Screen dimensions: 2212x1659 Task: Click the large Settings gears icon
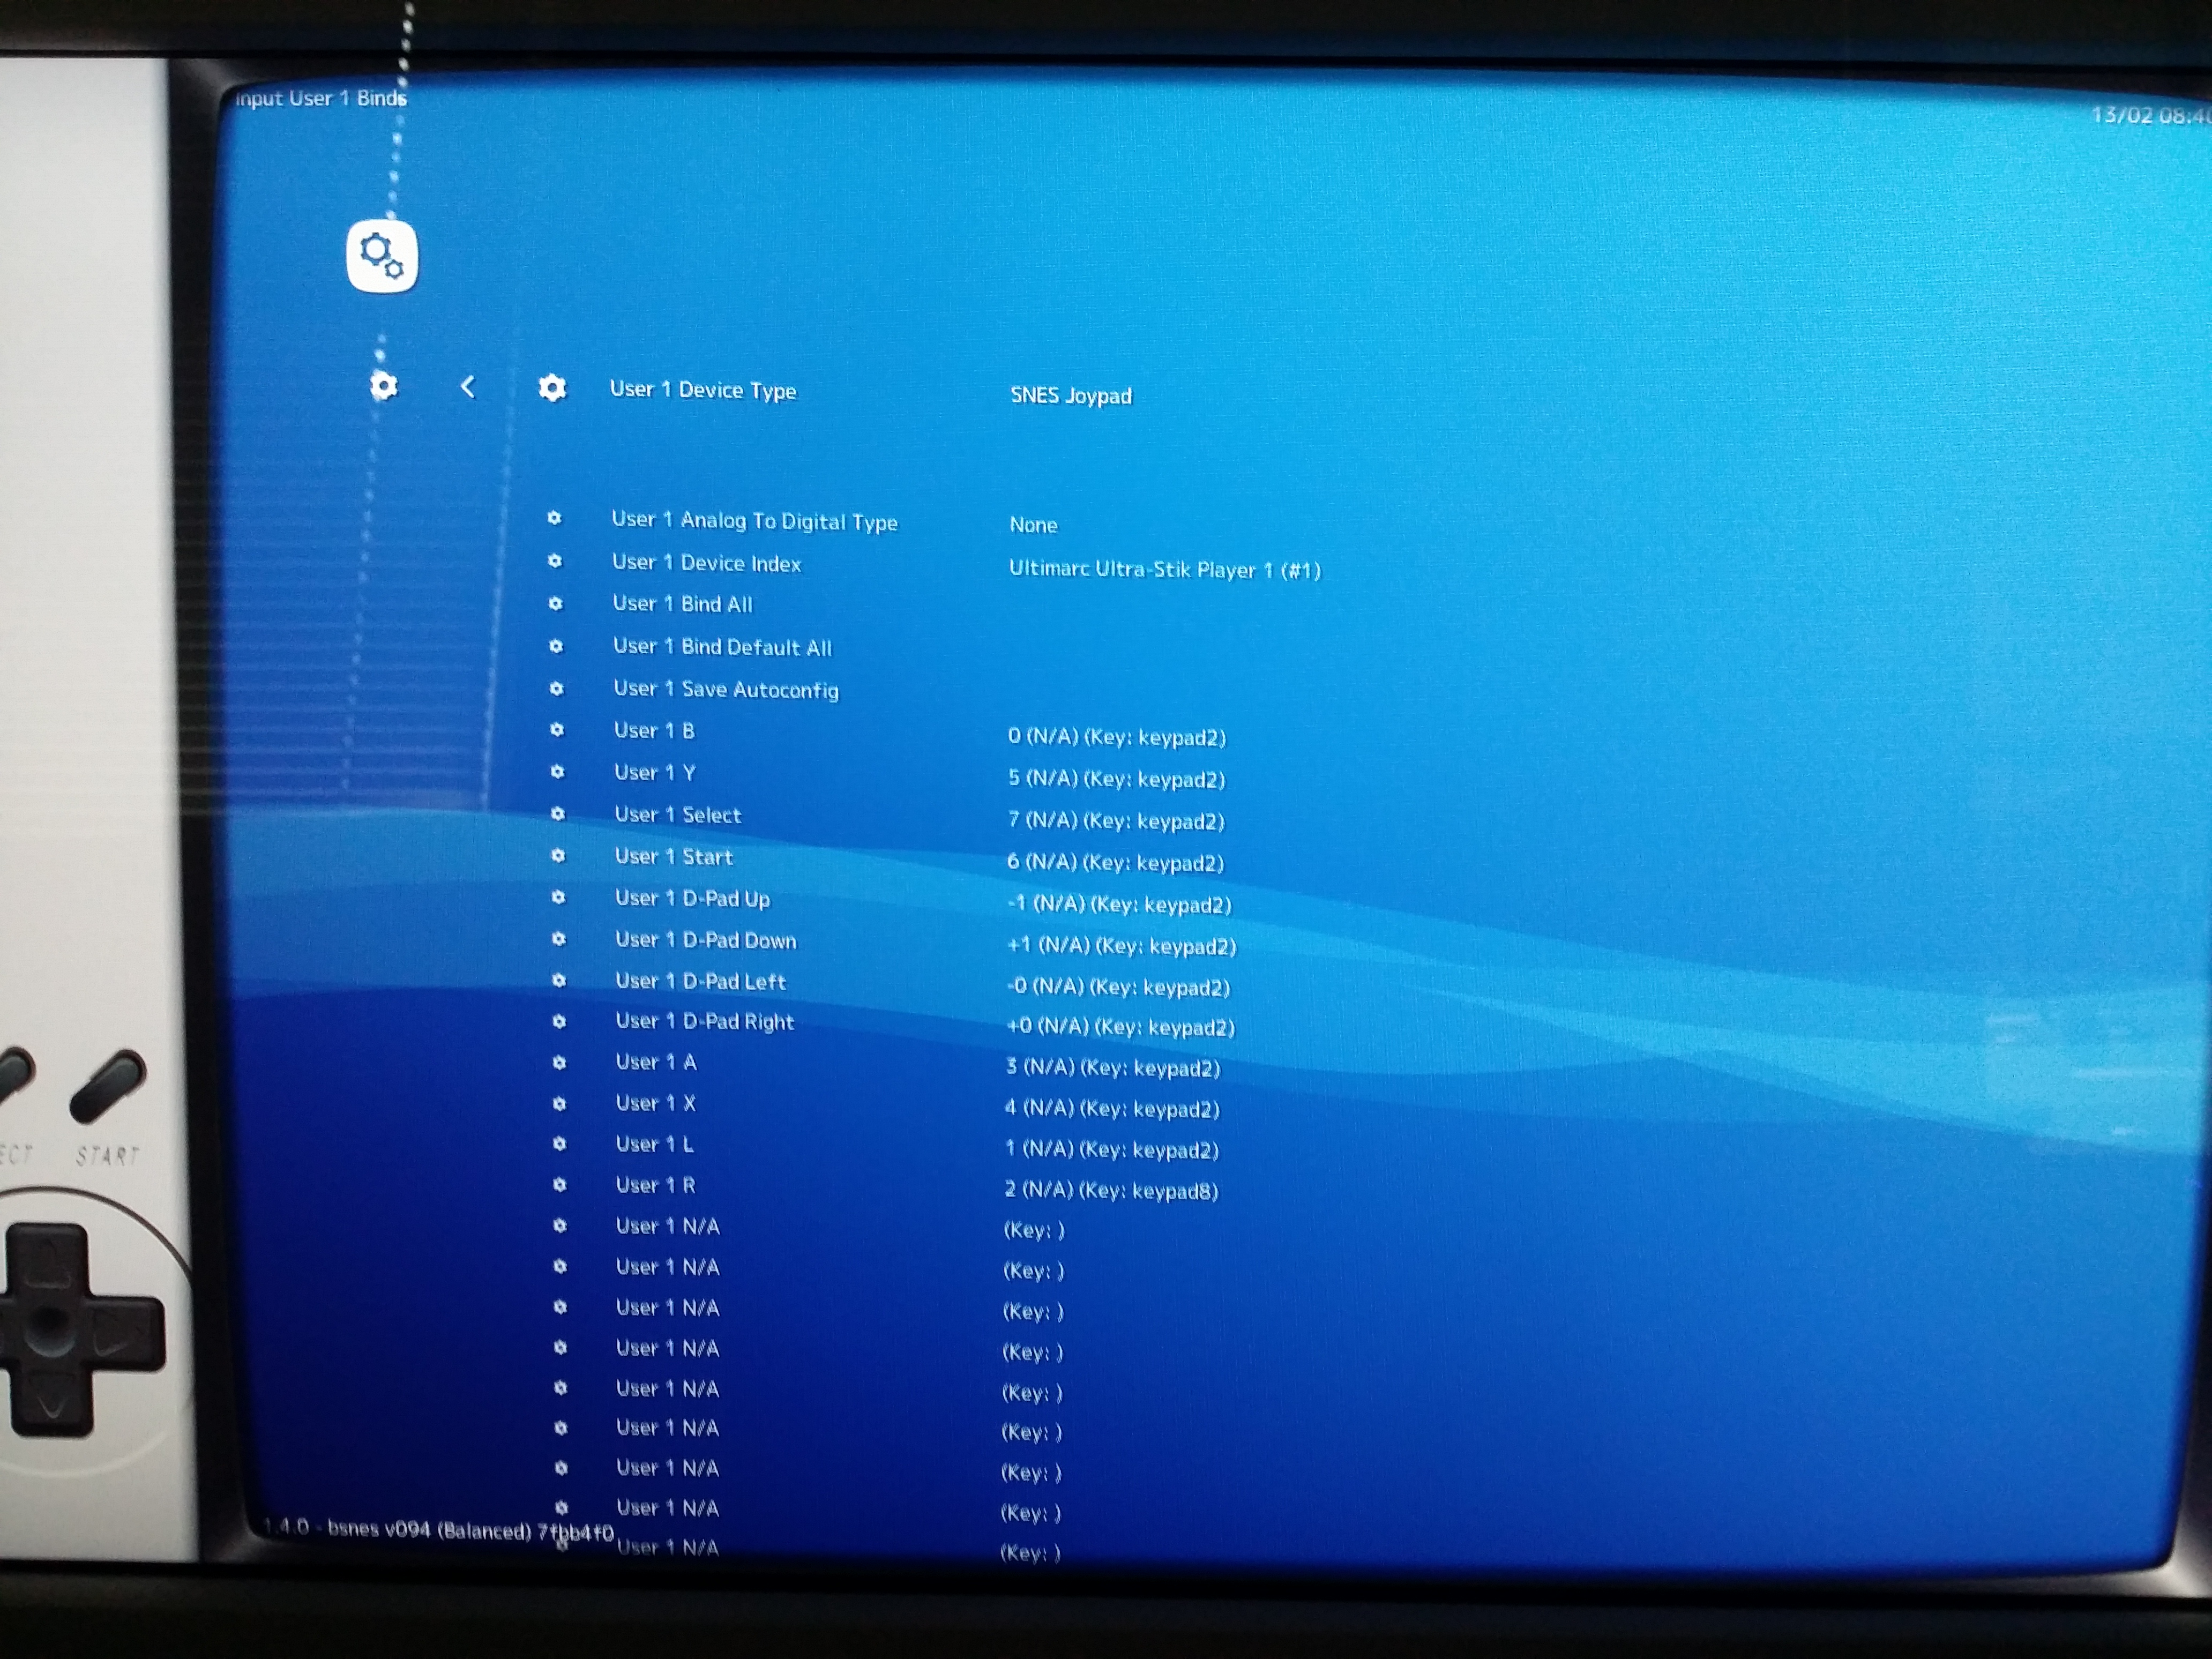coord(382,256)
